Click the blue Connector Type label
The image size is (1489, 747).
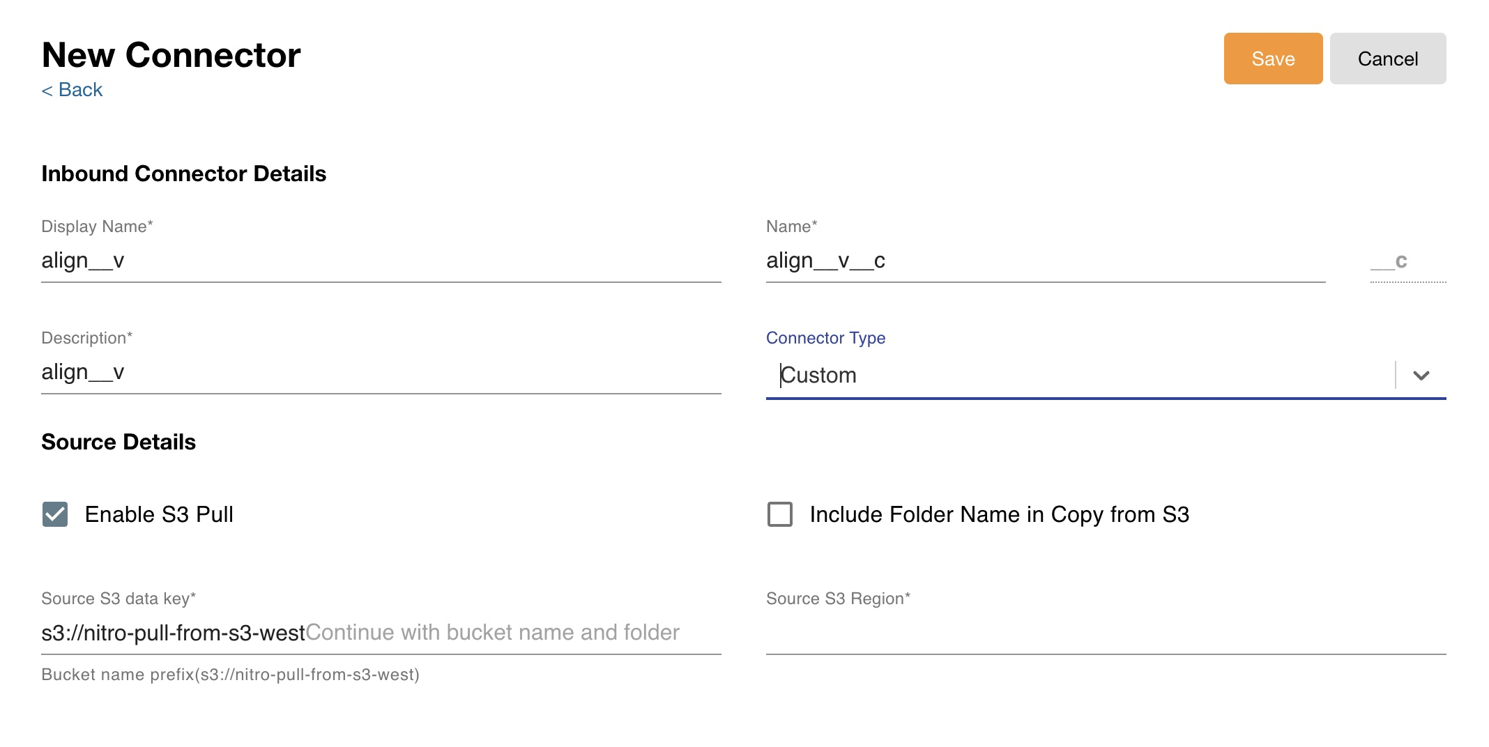(825, 338)
